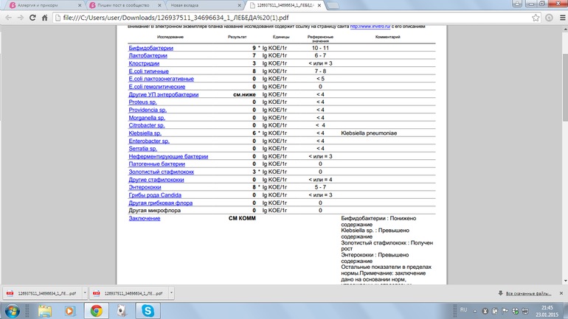Click the Windows Start button
The image size is (568, 319).
tap(13, 311)
